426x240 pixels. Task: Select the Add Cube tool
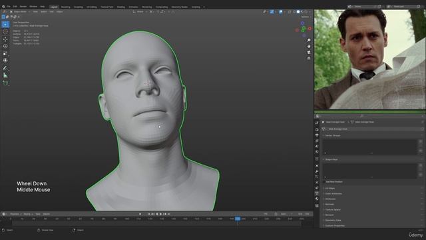click(x=5, y=83)
